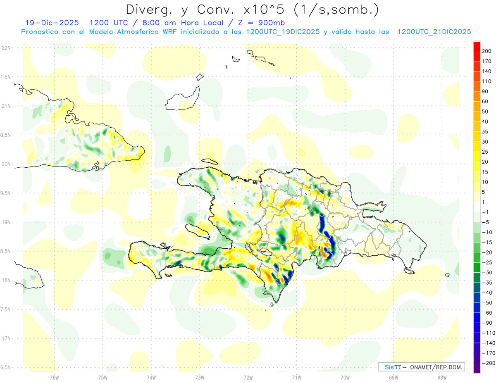Click the colorbar value '40'
This screenshot has width=496, height=383.
(x=485, y=121)
